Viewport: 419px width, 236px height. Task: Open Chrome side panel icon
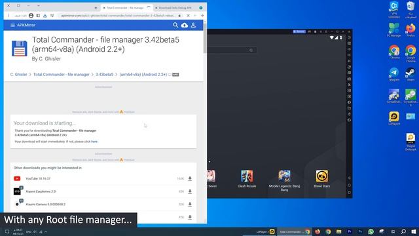38,16
